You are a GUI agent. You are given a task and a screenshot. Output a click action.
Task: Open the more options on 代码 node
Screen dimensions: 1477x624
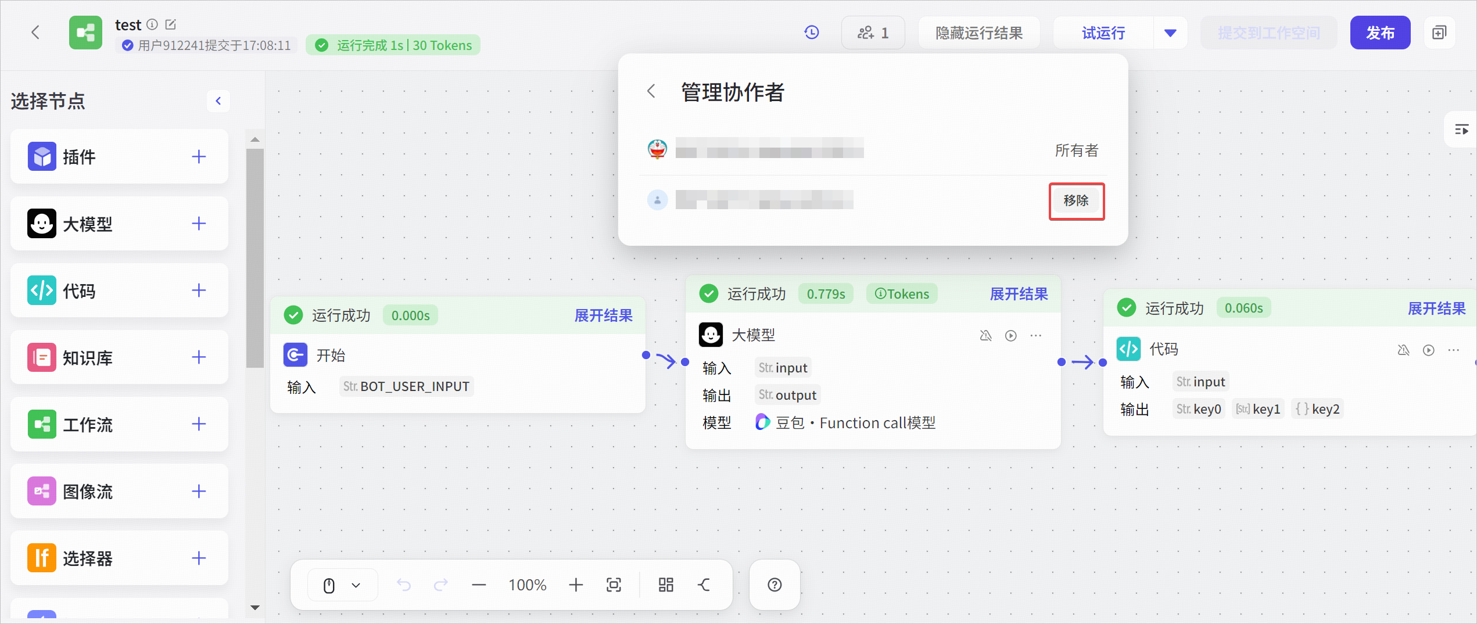coord(1454,350)
